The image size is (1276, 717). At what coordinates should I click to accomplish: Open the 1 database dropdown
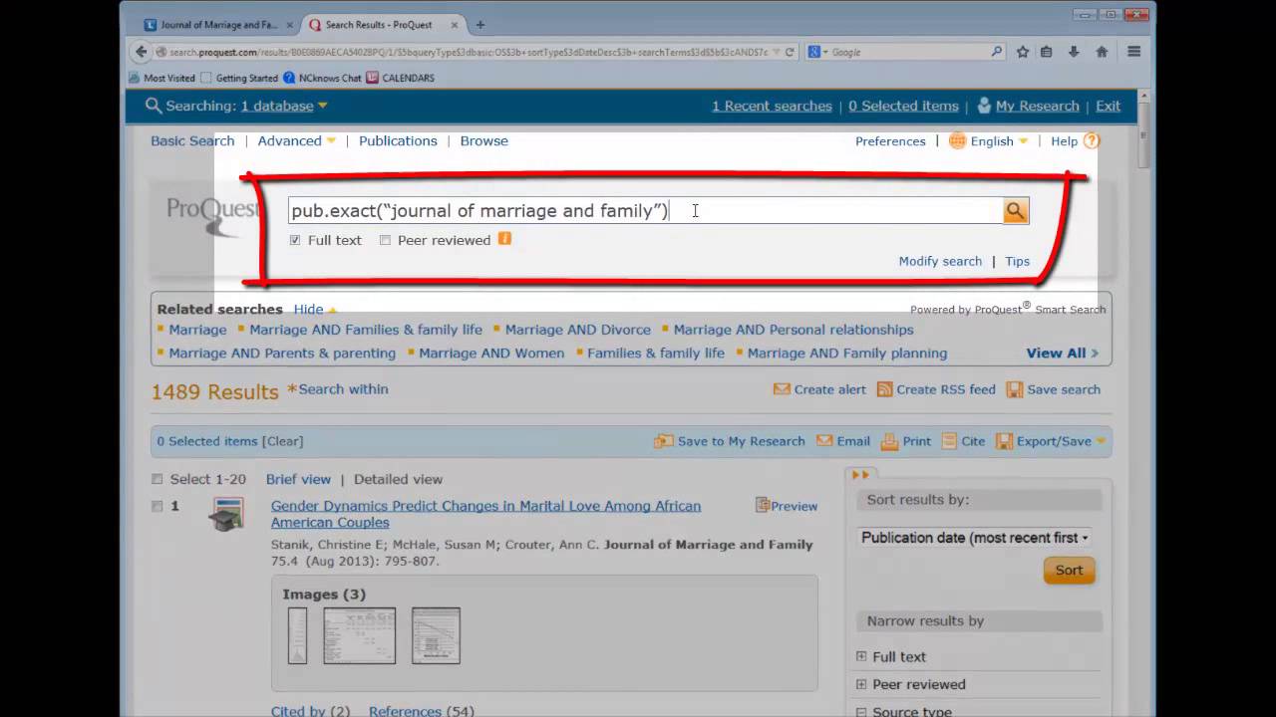[284, 106]
